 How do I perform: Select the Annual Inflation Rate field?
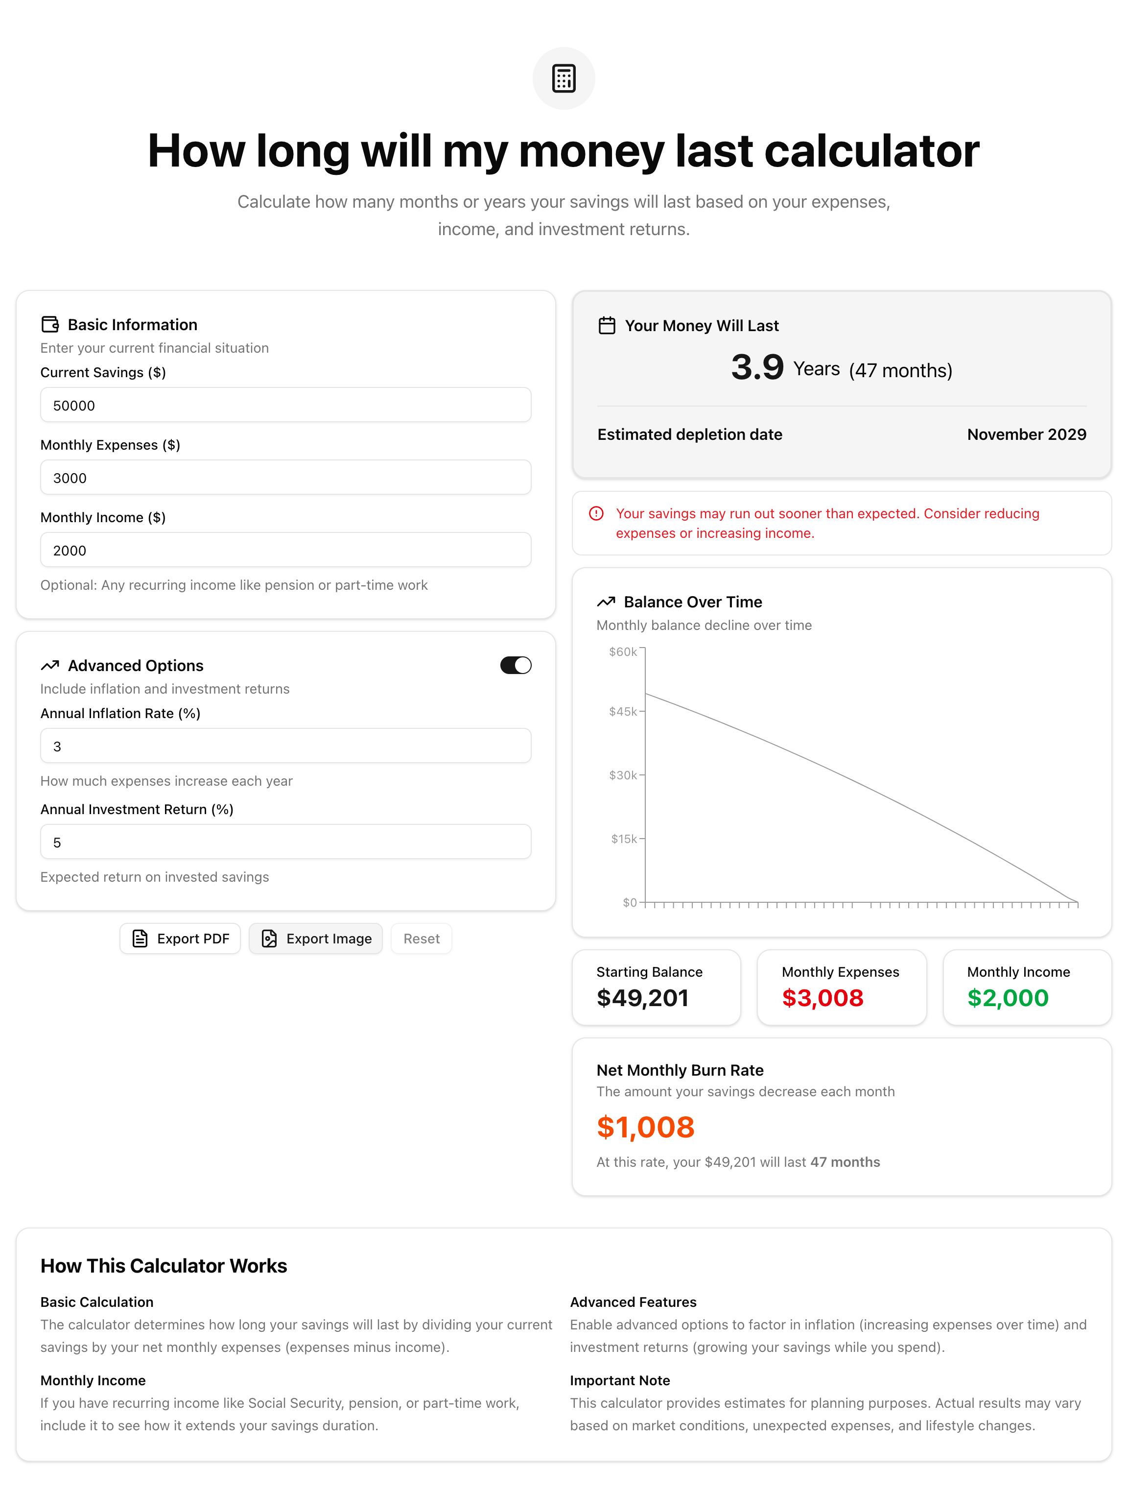point(285,746)
